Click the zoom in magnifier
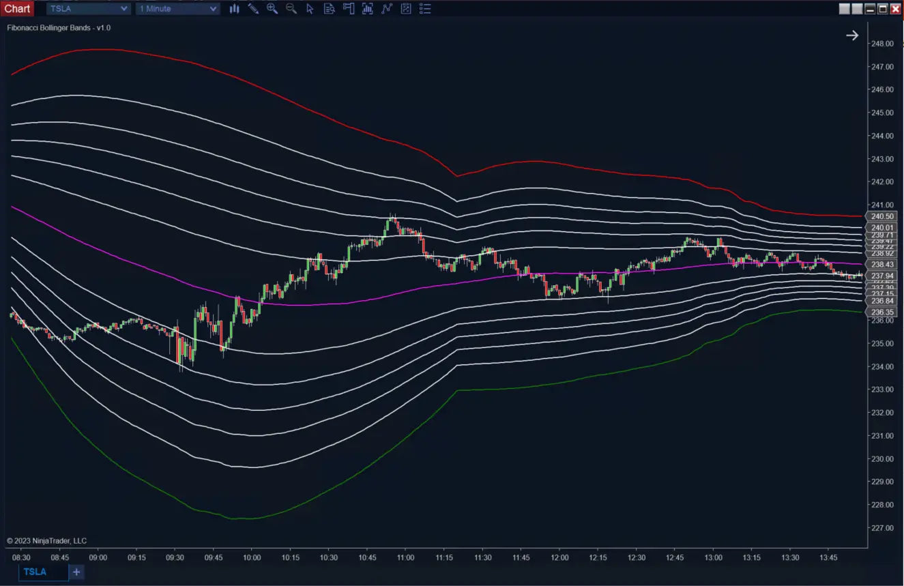904x586 pixels. click(272, 9)
